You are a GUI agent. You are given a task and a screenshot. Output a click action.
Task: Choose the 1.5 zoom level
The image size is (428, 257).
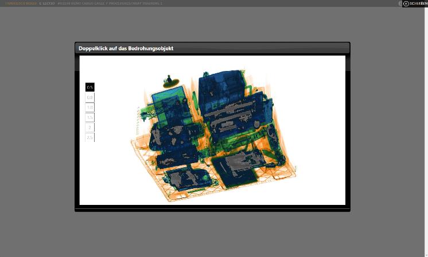90,117
